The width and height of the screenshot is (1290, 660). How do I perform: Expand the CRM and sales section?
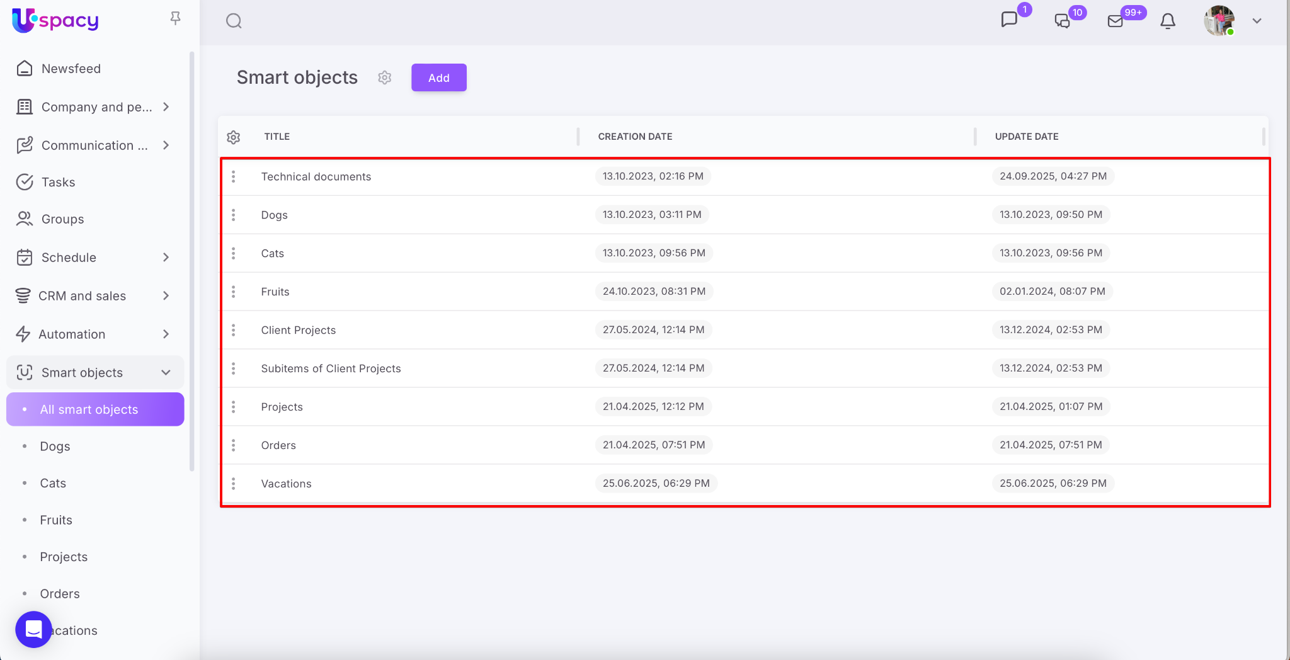point(166,296)
